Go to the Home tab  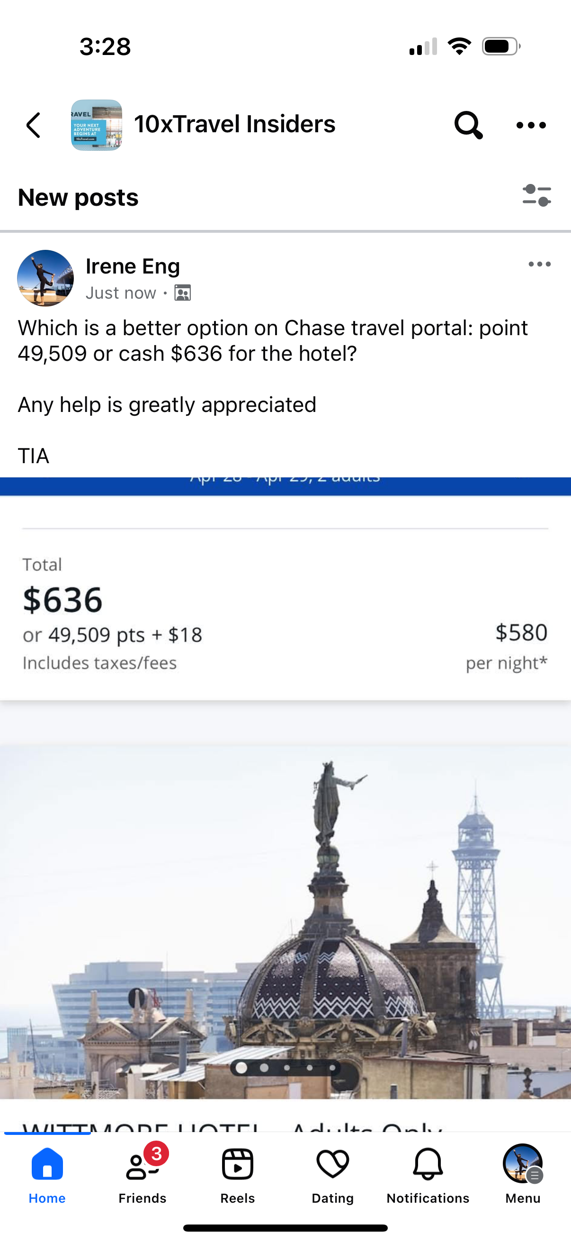[47, 1175]
